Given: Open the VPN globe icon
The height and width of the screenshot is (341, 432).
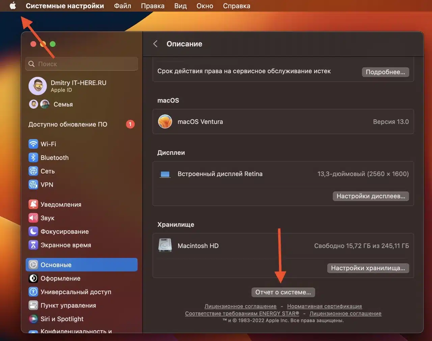Looking at the screenshot, I should coord(33,185).
